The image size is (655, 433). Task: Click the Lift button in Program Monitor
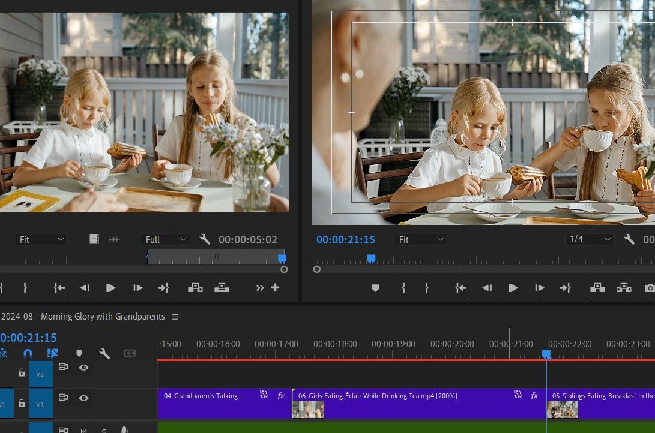click(597, 288)
